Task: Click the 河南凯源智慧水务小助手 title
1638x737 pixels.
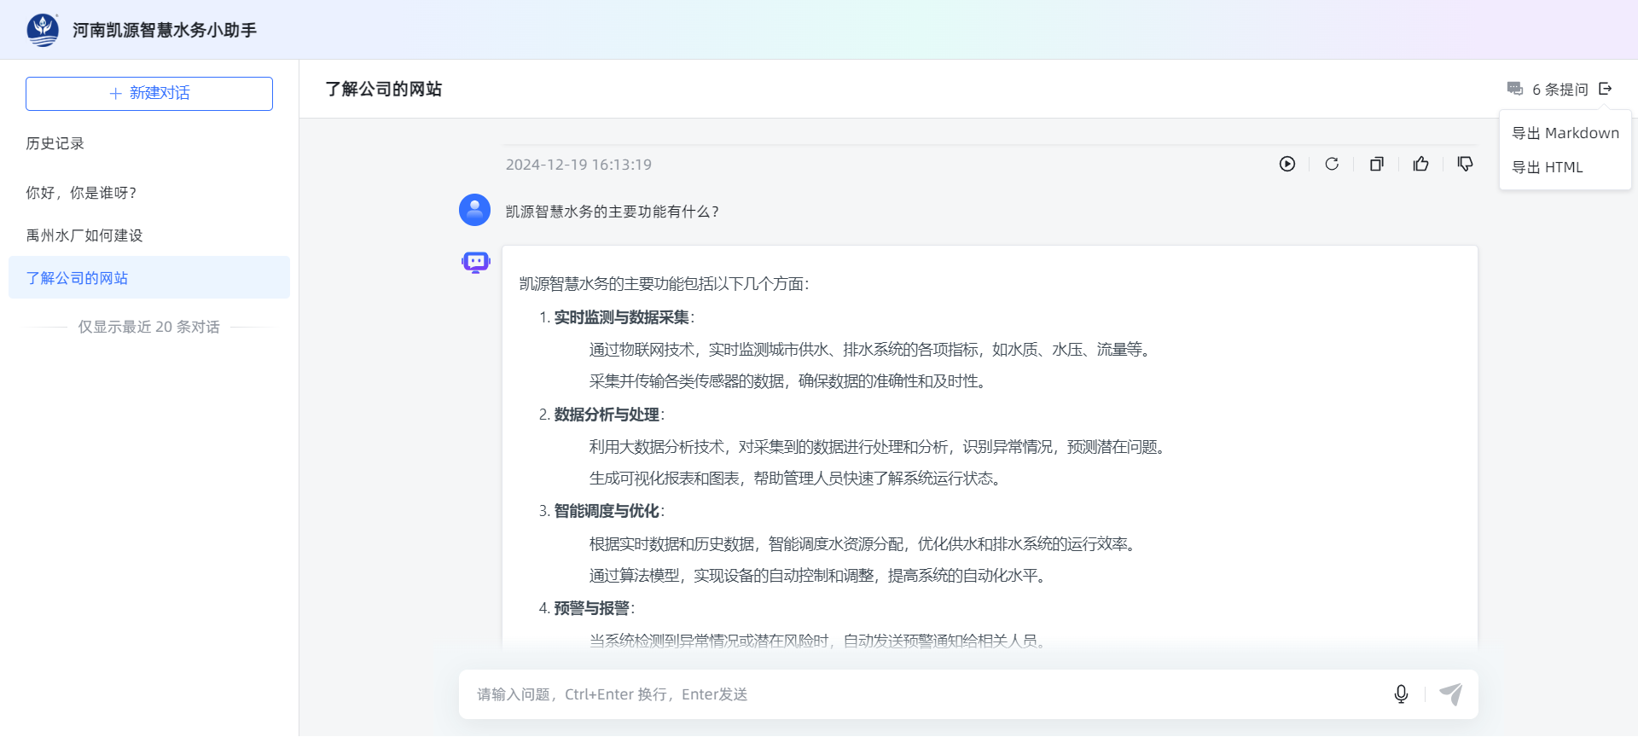Action: click(165, 30)
